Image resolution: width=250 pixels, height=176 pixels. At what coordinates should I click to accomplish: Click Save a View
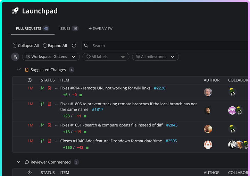coord(100,28)
